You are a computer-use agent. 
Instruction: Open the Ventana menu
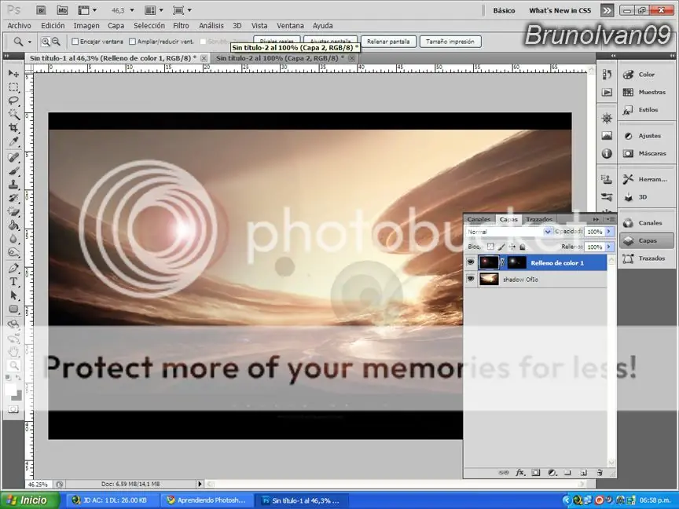coord(290,26)
